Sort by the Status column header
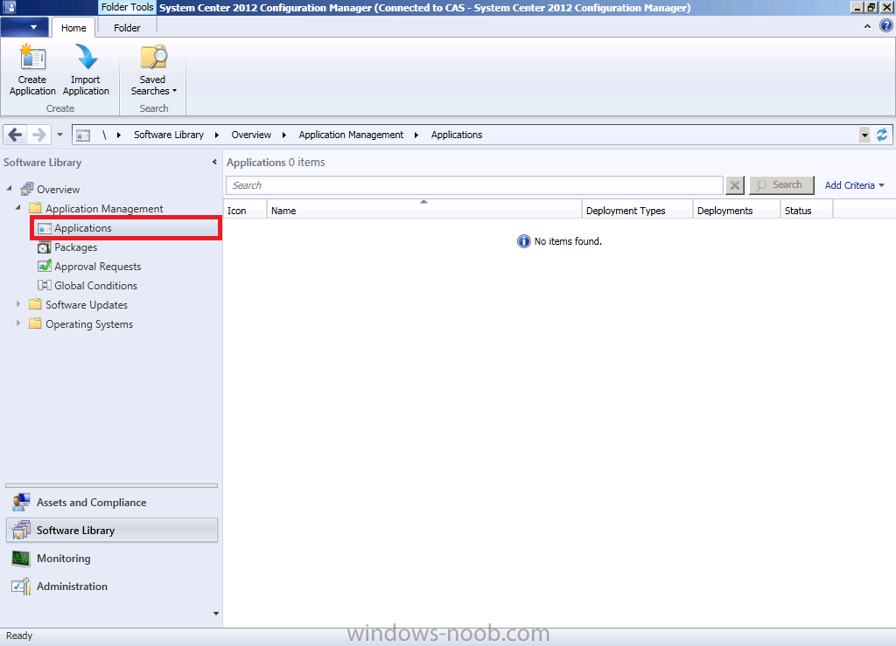896x646 pixels. [806, 210]
